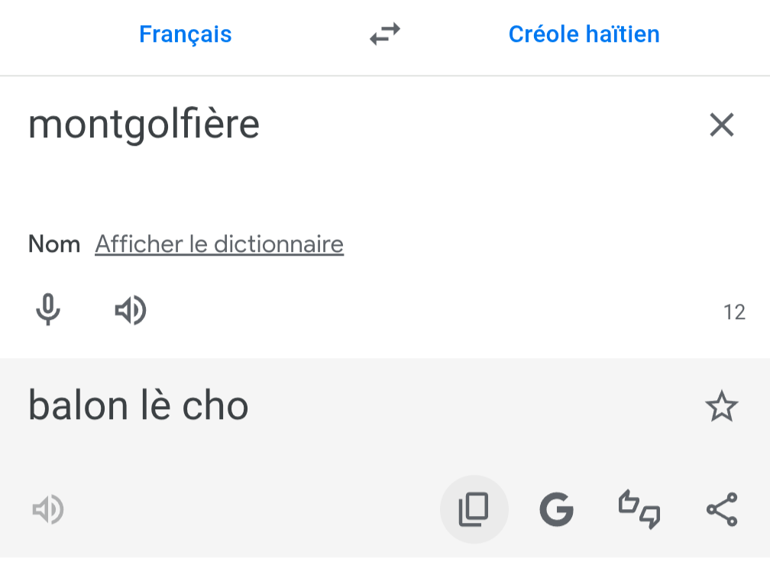Open the Créole haïtien target language selector
The image size is (770, 568).
[x=584, y=34]
